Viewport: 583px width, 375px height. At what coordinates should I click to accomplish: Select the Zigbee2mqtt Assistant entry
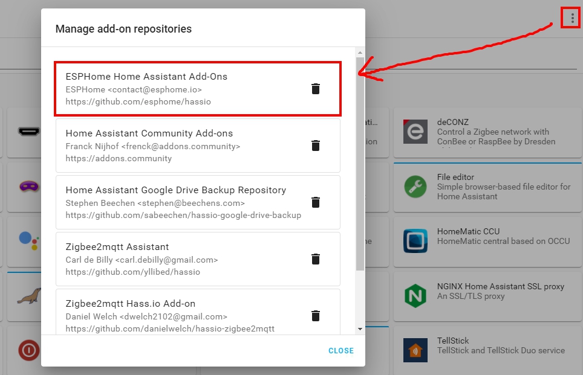(198, 259)
